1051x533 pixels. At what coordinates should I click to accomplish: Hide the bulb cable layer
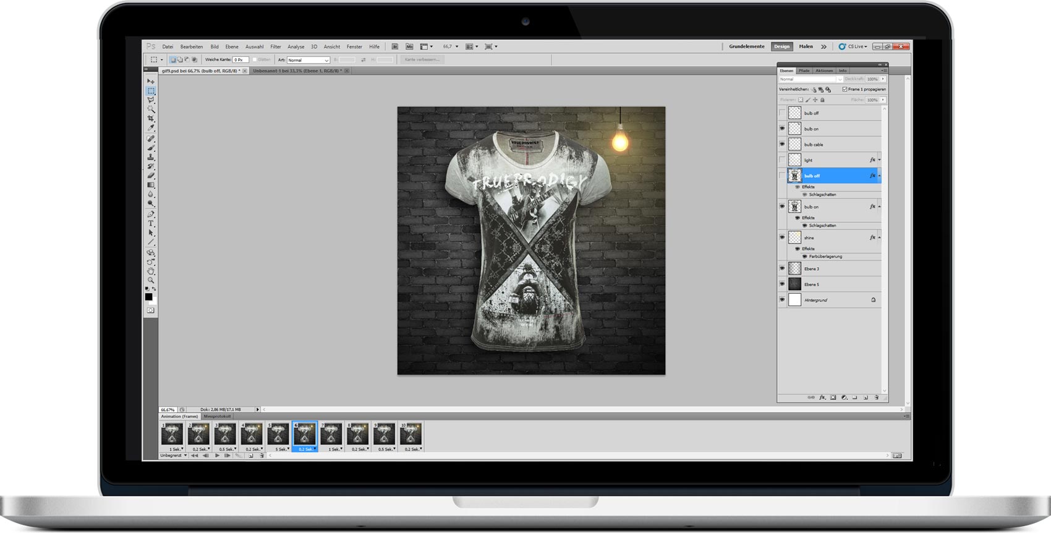coord(782,144)
